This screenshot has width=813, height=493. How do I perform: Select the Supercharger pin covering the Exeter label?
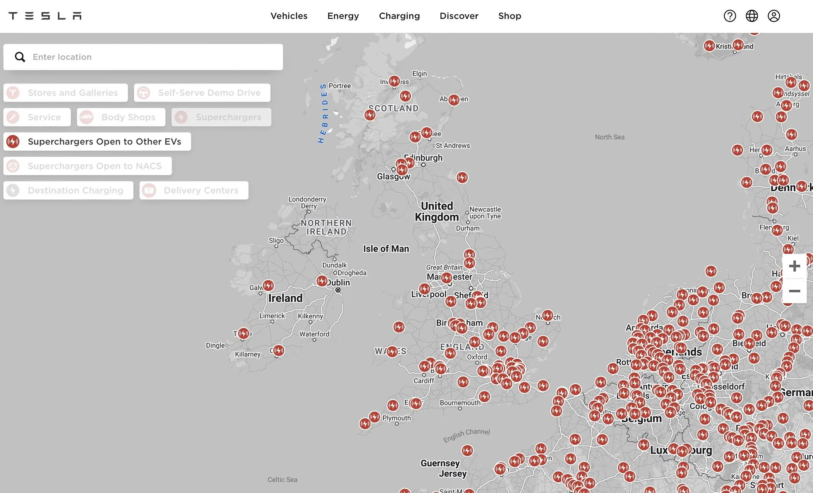tap(416, 404)
